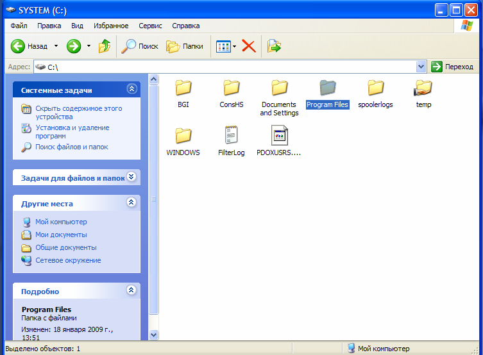
Task: Go to Мой компьютер link
Action: (x=61, y=222)
